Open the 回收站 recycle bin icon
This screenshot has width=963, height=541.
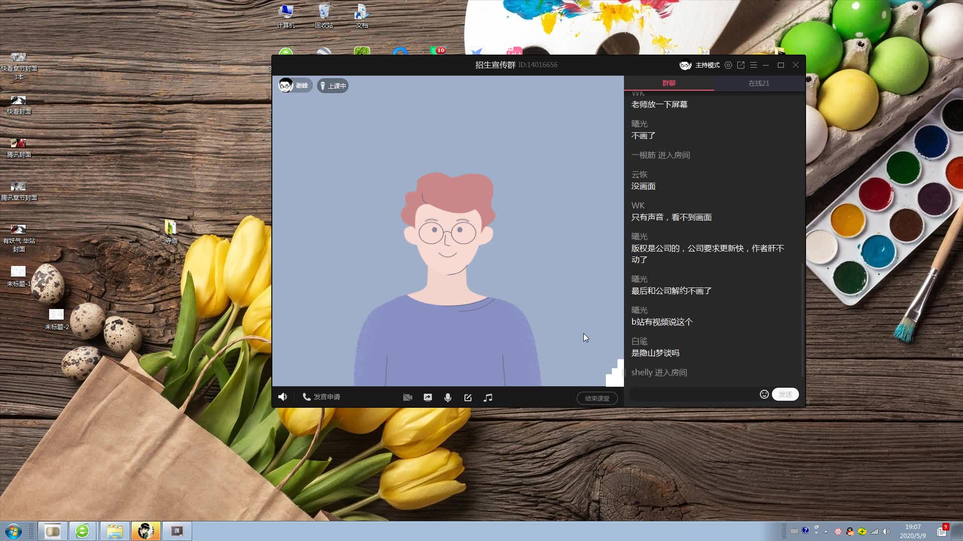click(x=324, y=16)
